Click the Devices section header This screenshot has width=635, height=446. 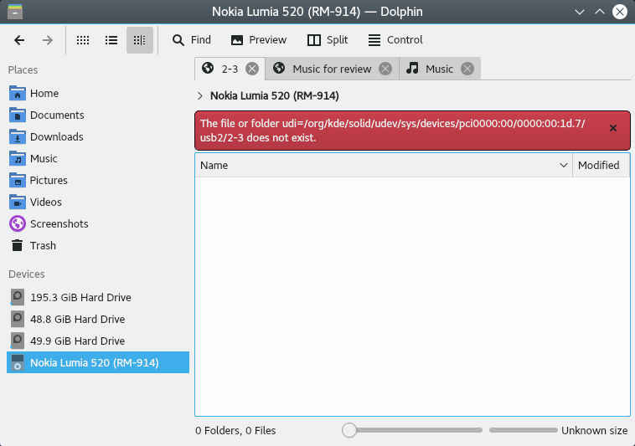point(27,274)
